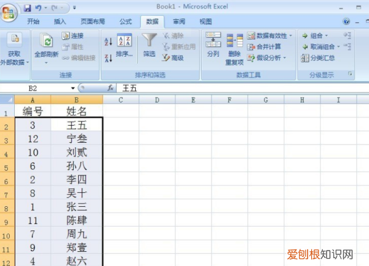Viewport: 369px width, 266px height.
Task: Sort ascending with the A-to-Z icon
Action: 108,42
